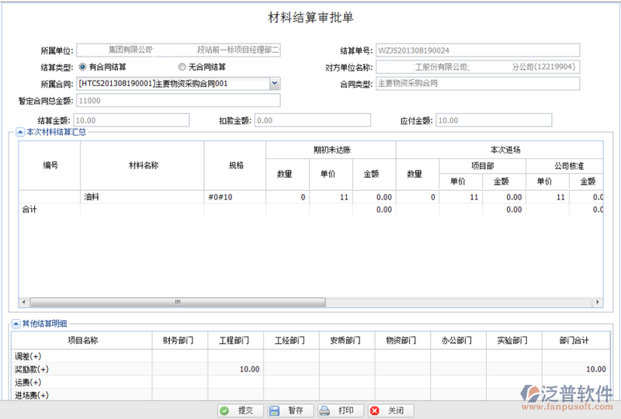621x419 pixels.
Task: Click the 奖励款(+) row label
Action: click(32, 369)
